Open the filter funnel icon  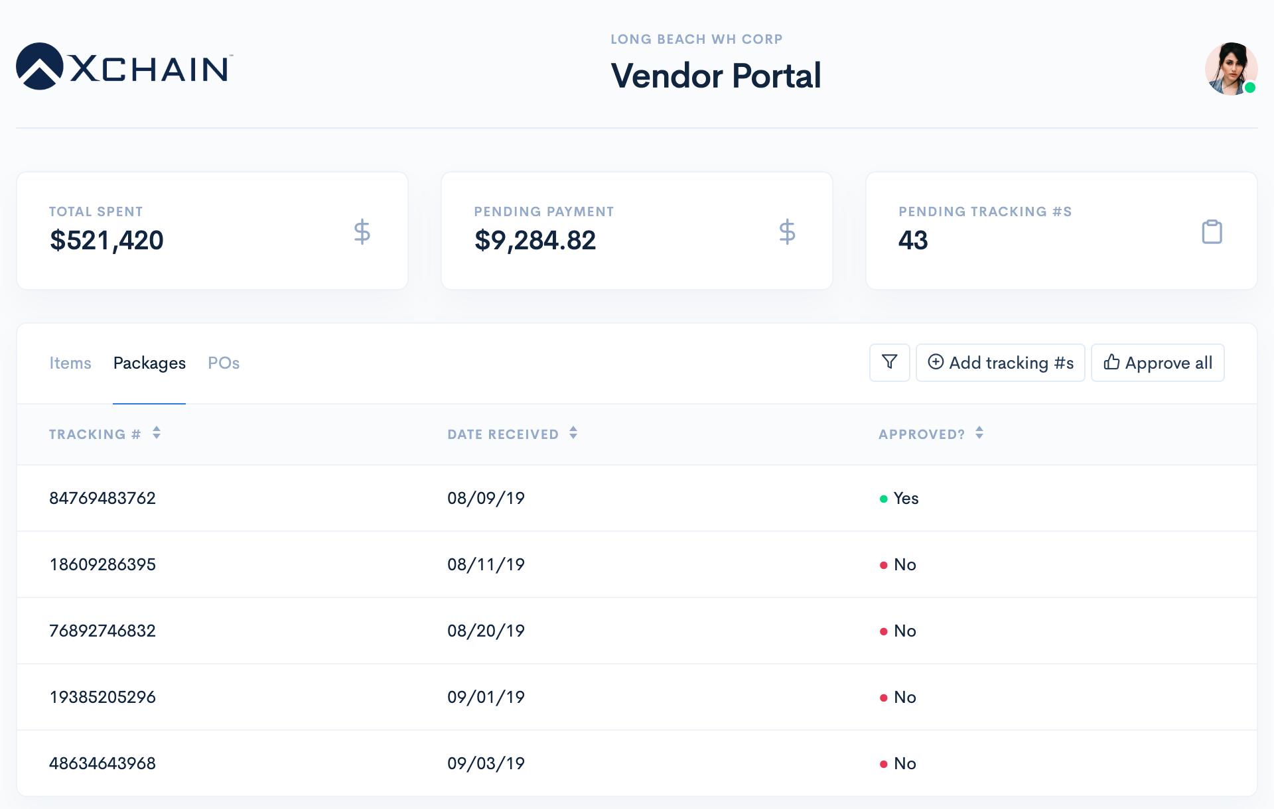coord(889,363)
